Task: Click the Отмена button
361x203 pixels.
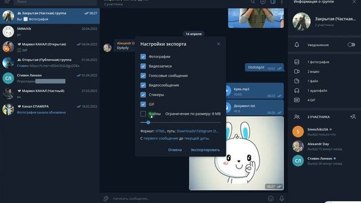Action: click(175, 150)
